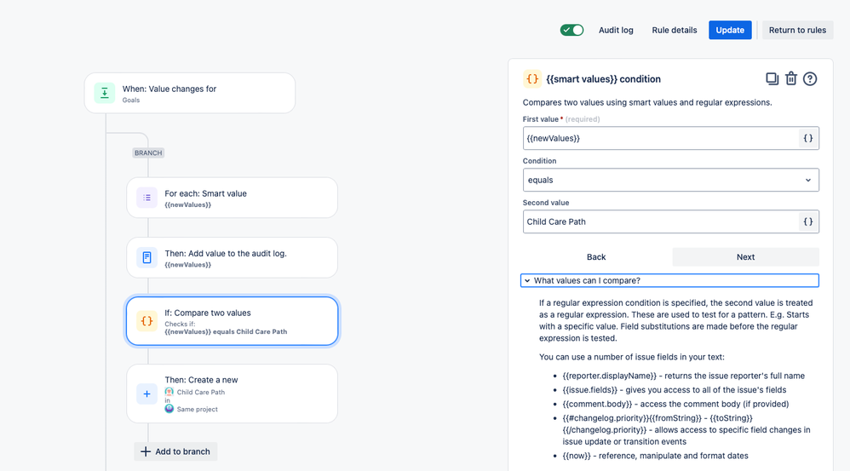
Task: Click the blue plus icon on create action
Action: click(146, 394)
